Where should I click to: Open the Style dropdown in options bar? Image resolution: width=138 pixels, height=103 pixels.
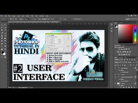[46, 19]
